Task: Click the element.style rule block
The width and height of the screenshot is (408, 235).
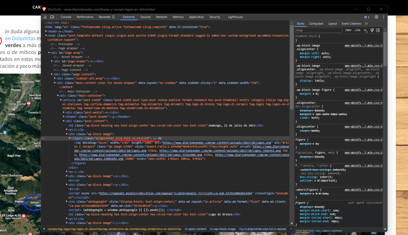Action: tap(339, 38)
